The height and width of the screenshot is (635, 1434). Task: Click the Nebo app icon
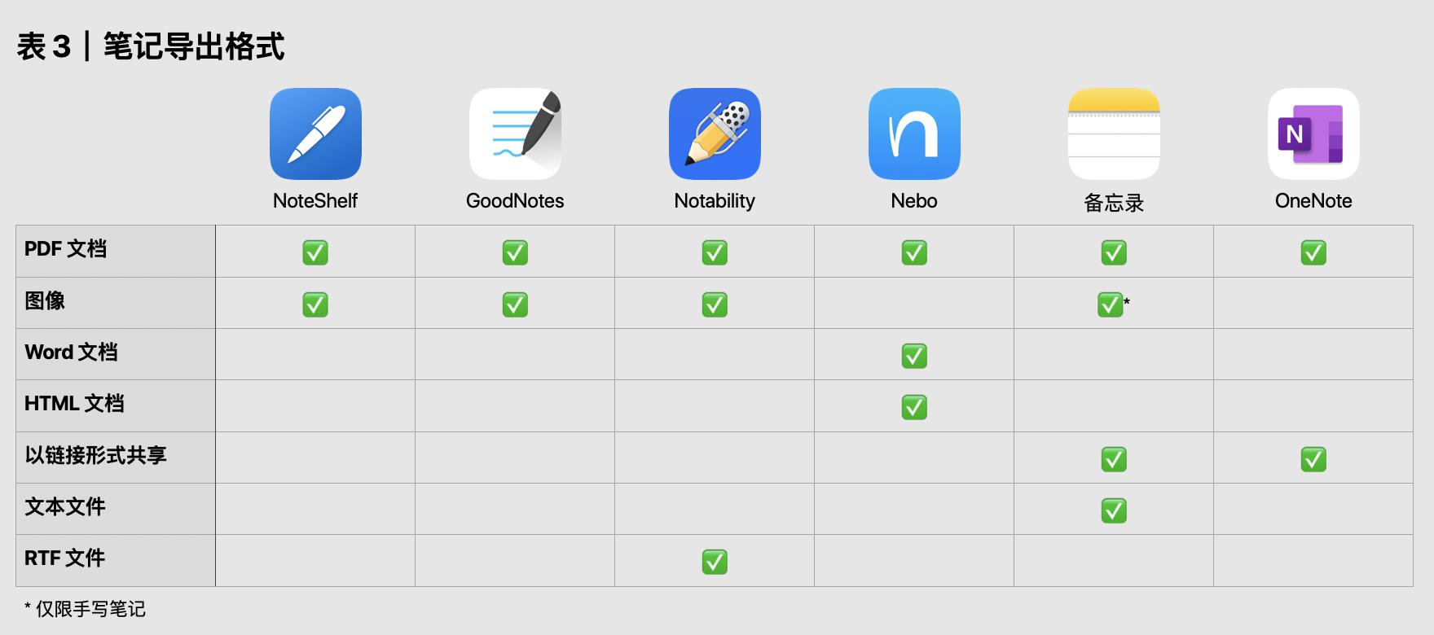[914, 134]
